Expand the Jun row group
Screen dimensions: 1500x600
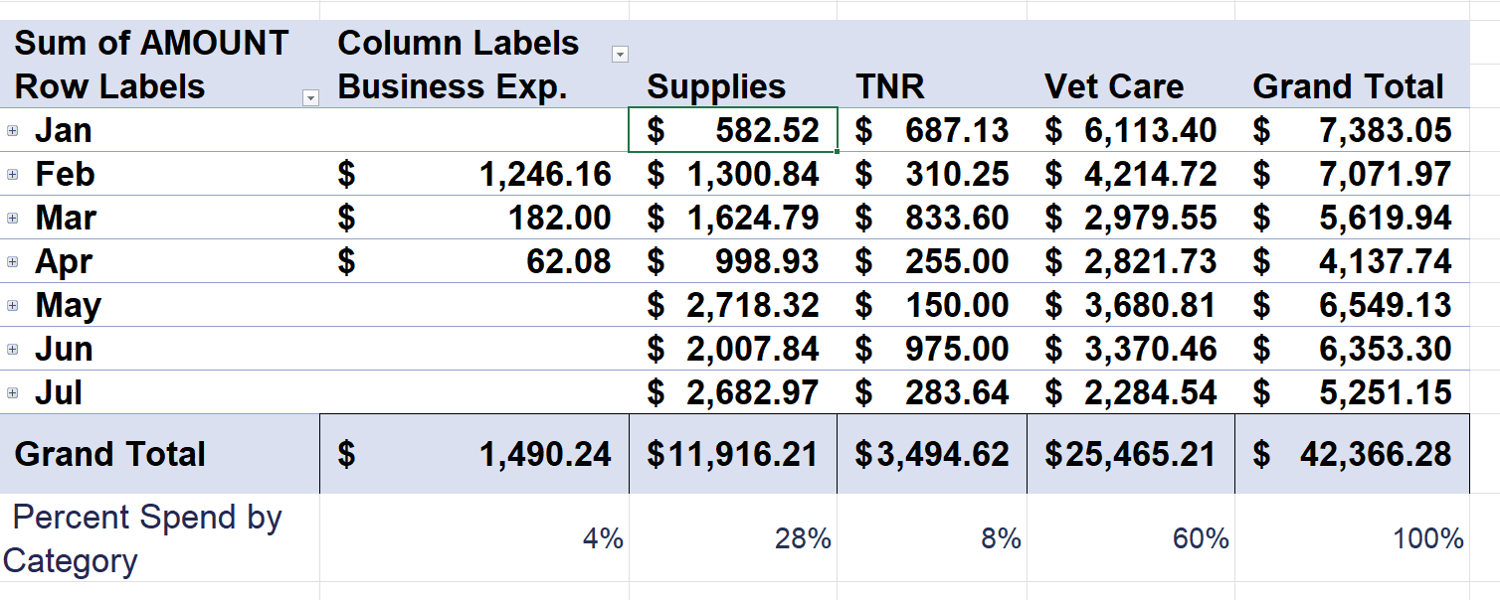click(12, 349)
